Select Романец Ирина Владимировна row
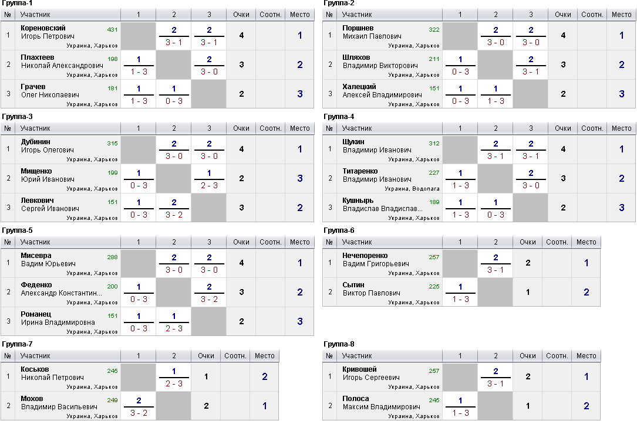 [x=157, y=322]
